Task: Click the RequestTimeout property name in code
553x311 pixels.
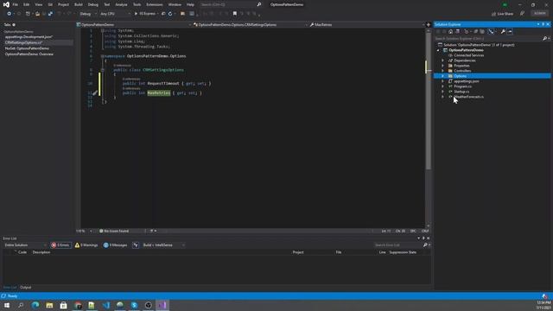Action: 163,84
